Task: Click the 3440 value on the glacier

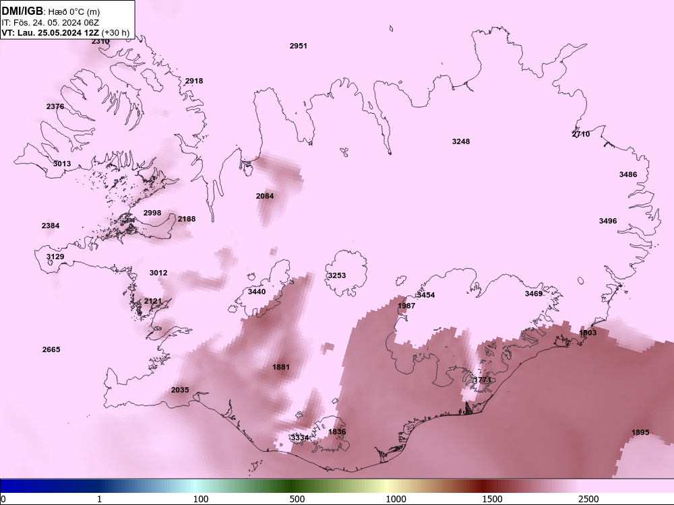Action: pos(257,292)
